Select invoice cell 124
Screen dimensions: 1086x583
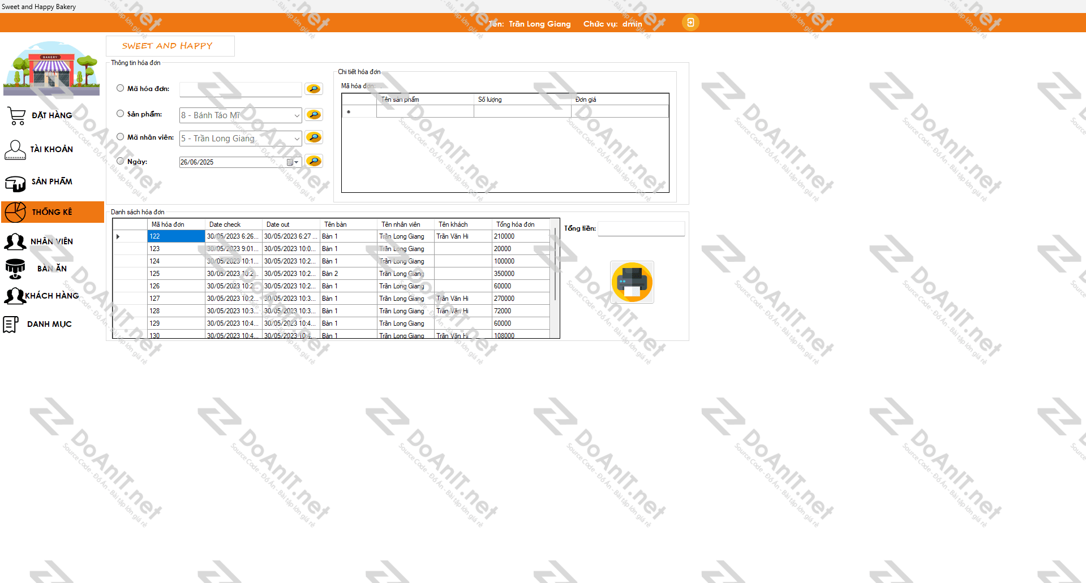point(176,261)
